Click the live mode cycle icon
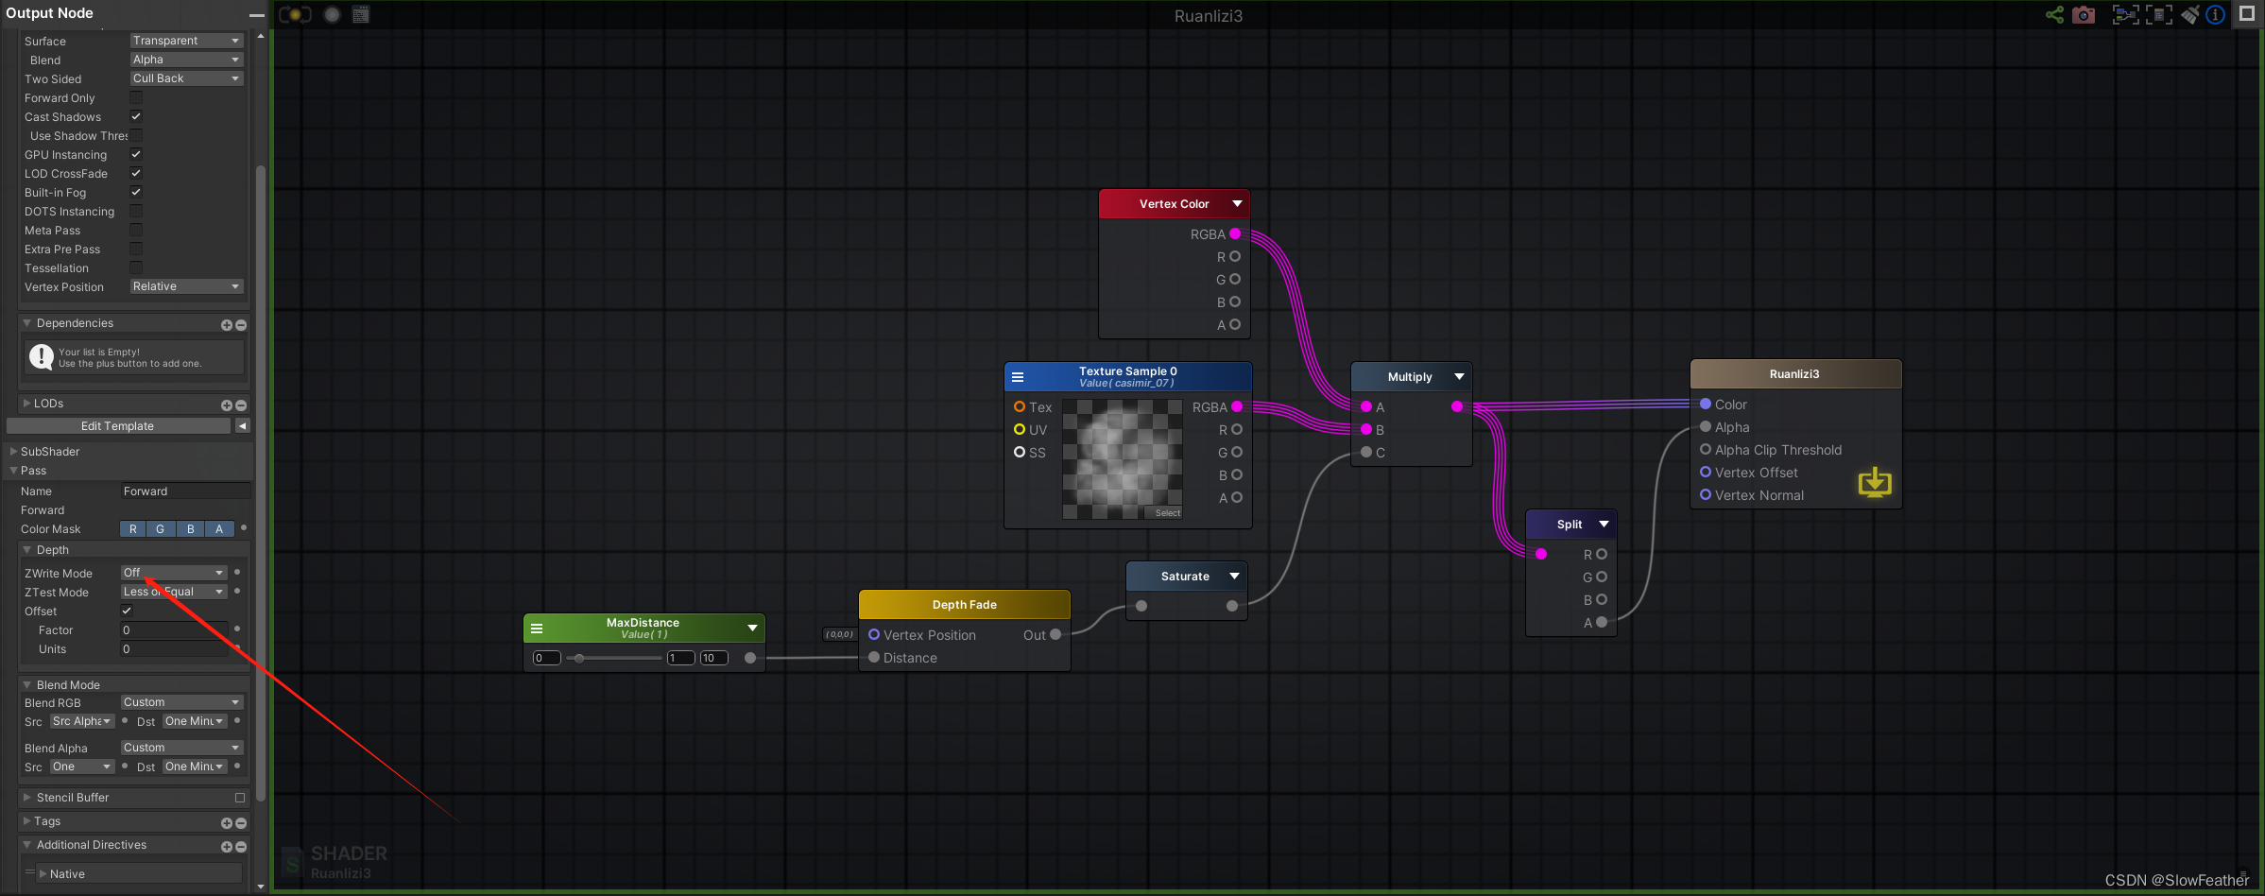 click(295, 14)
